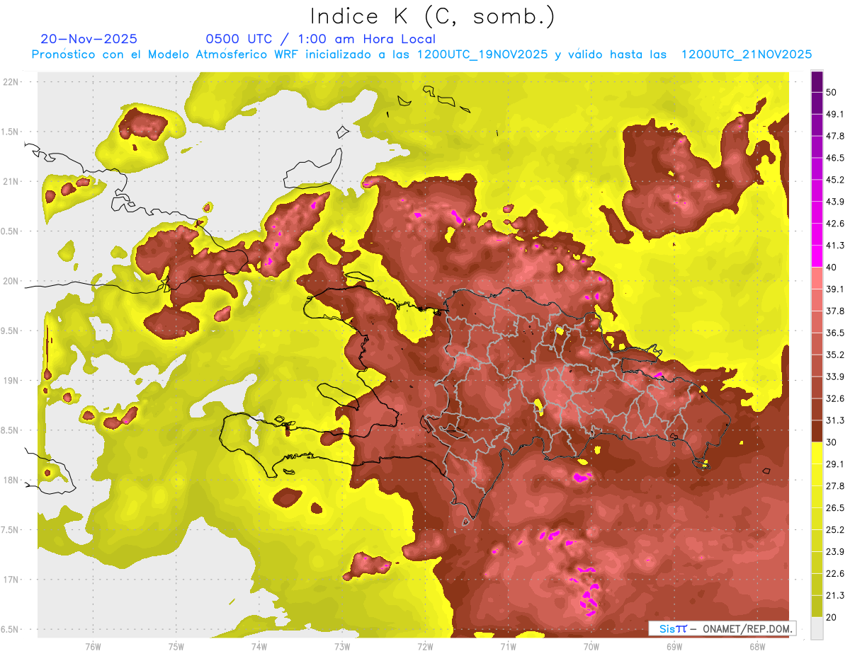Viewport: 850px width, 656px height.
Task: Click the colorbar label "40"
Action: coord(832,267)
